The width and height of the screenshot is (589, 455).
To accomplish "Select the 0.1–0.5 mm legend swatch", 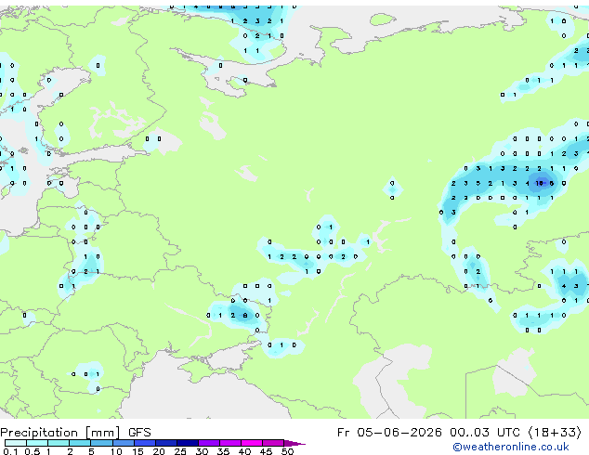I will [16, 443].
